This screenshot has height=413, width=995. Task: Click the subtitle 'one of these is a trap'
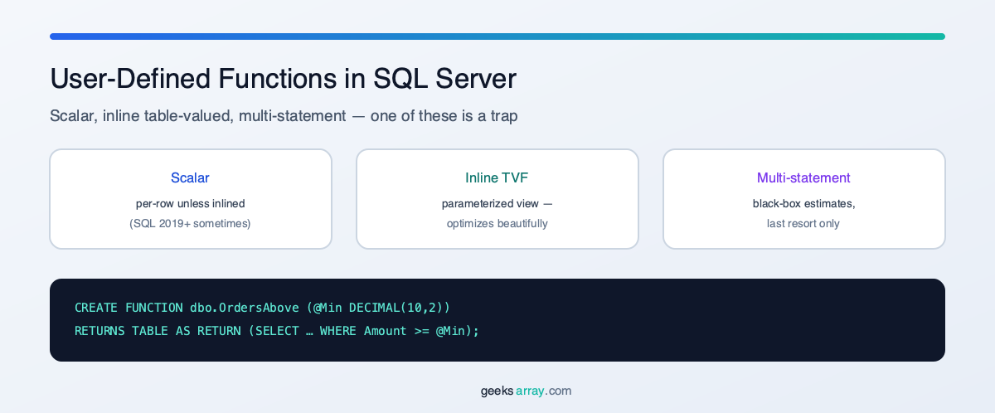444,116
